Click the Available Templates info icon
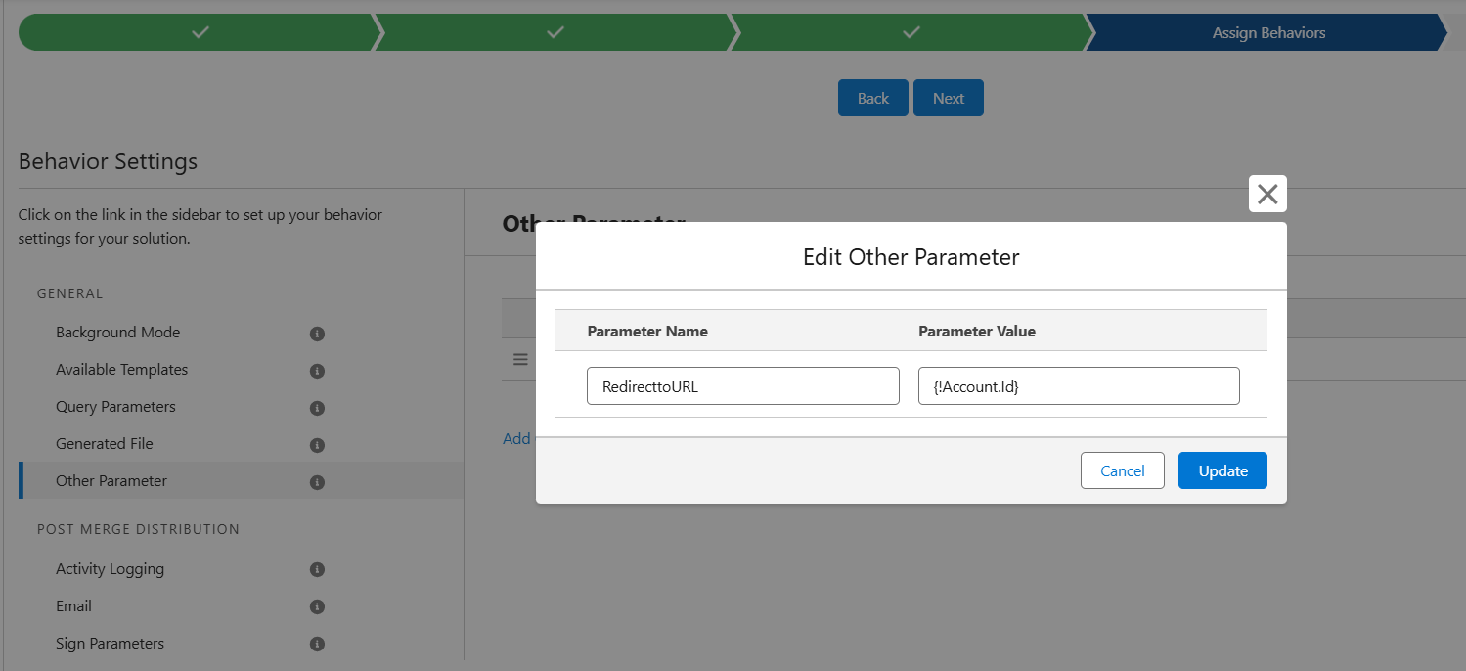Image resolution: width=1466 pixels, height=671 pixels. coord(317,371)
